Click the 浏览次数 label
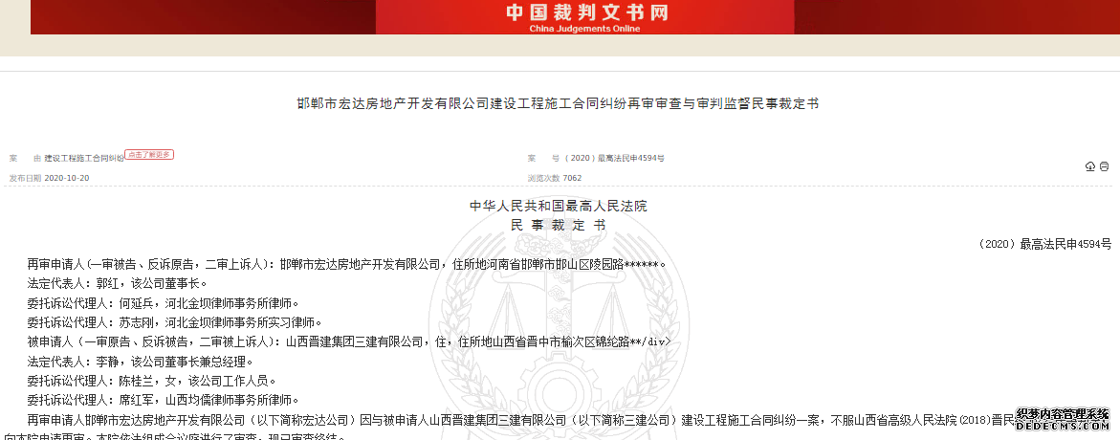This screenshot has height=440, width=1120. pos(543,178)
